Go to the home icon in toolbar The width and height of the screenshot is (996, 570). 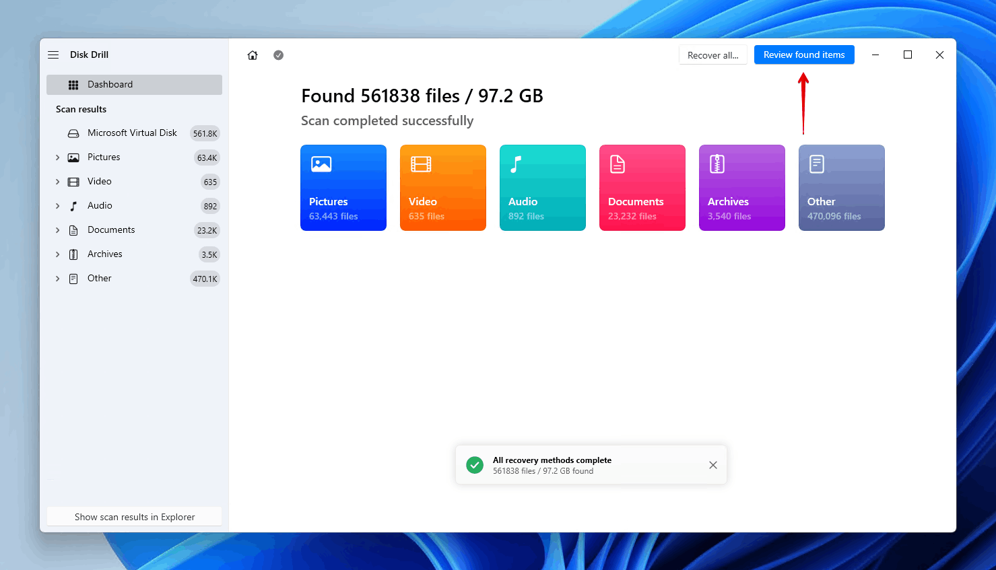[x=253, y=55]
